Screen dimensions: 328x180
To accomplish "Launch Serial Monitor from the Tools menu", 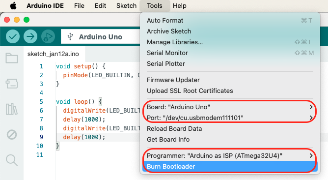I will [230, 53].
